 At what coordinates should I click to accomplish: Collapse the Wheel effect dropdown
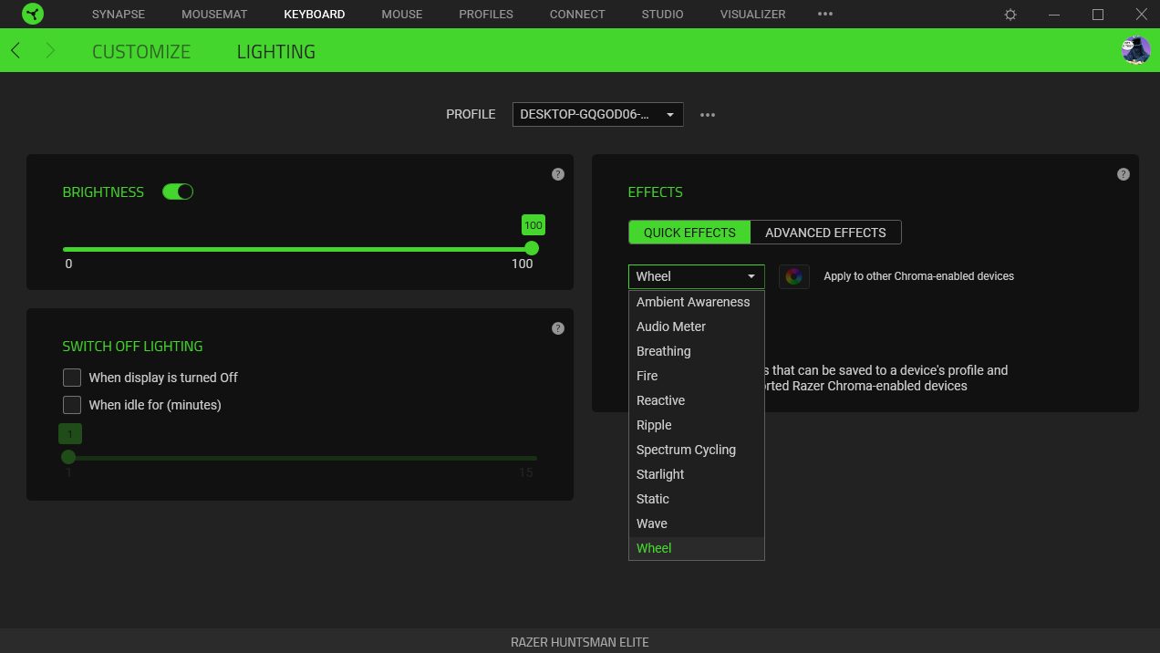[696, 276]
